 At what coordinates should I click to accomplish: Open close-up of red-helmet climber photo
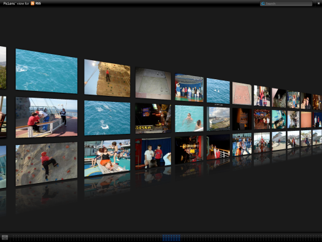[x=47, y=164]
